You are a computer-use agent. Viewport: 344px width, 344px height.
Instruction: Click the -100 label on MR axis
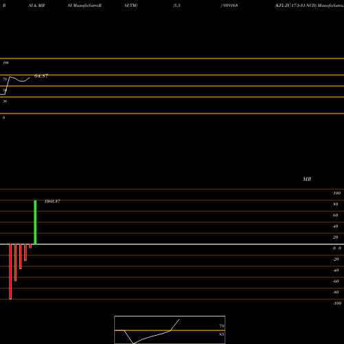[x=337, y=303]
